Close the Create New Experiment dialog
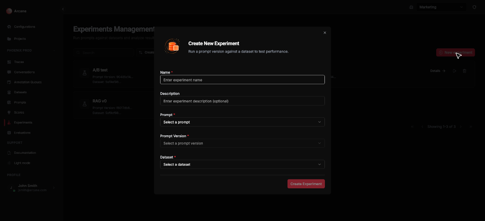Screen dimensions: 485x221 (324, 33)
